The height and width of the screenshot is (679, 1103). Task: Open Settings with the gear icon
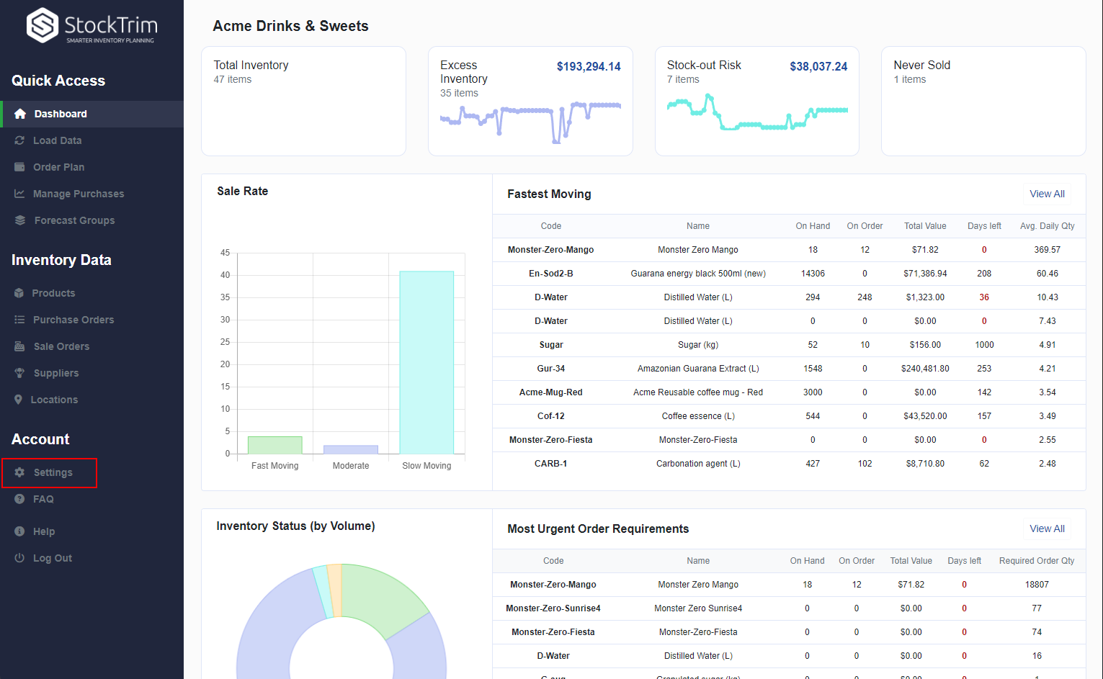20,472
